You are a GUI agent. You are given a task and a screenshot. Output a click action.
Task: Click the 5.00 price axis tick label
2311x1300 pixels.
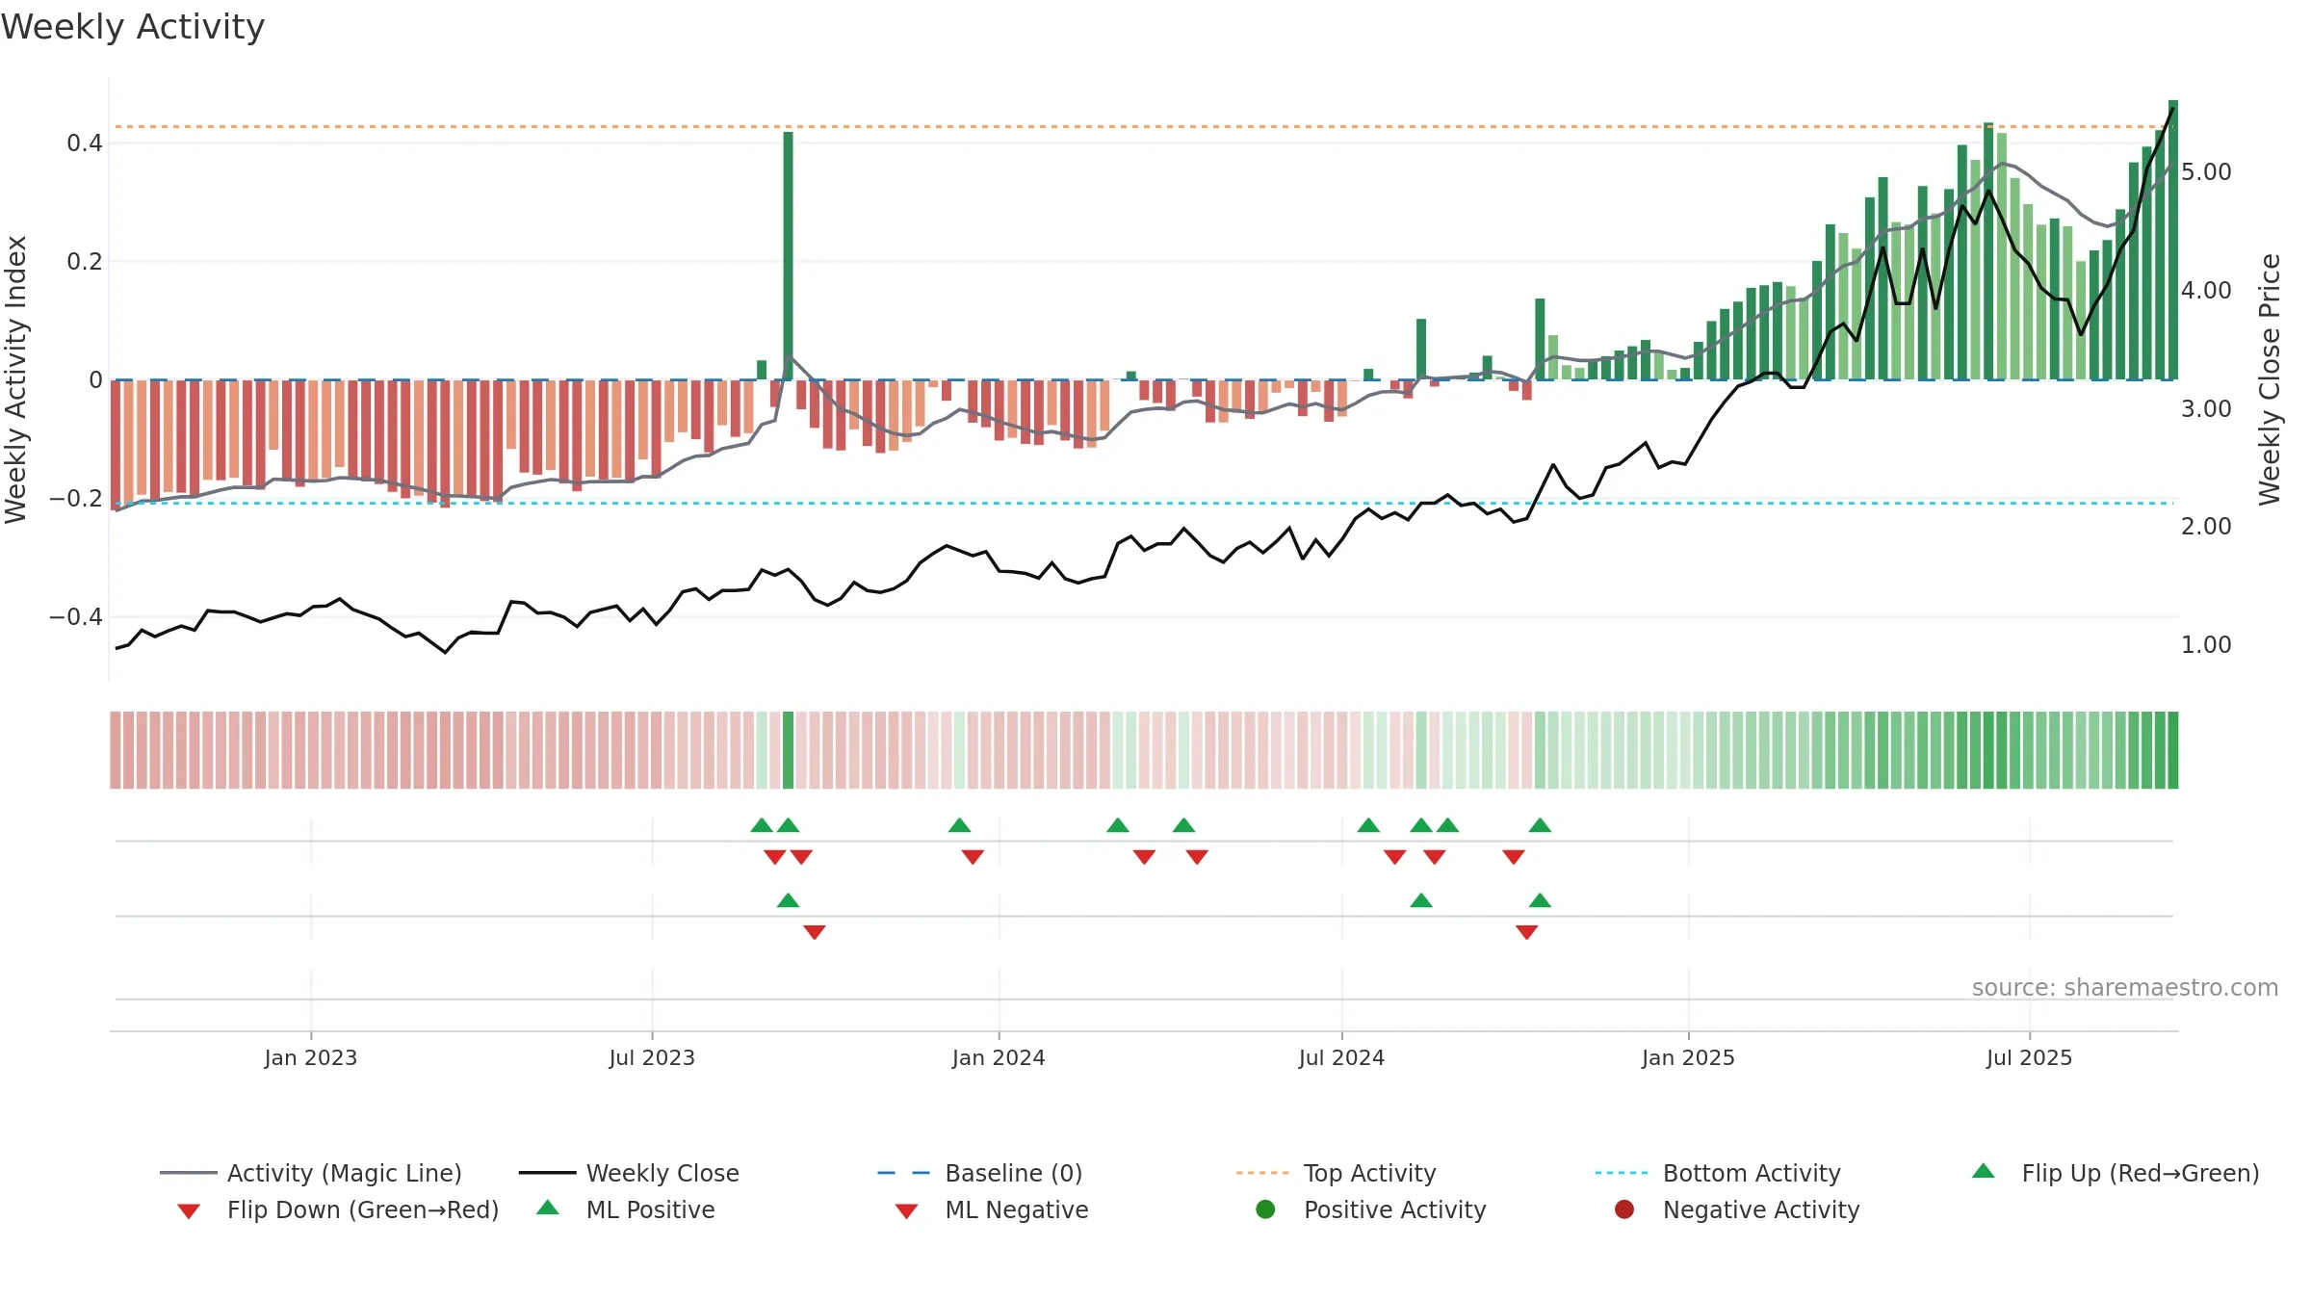tap(2206, 172)
